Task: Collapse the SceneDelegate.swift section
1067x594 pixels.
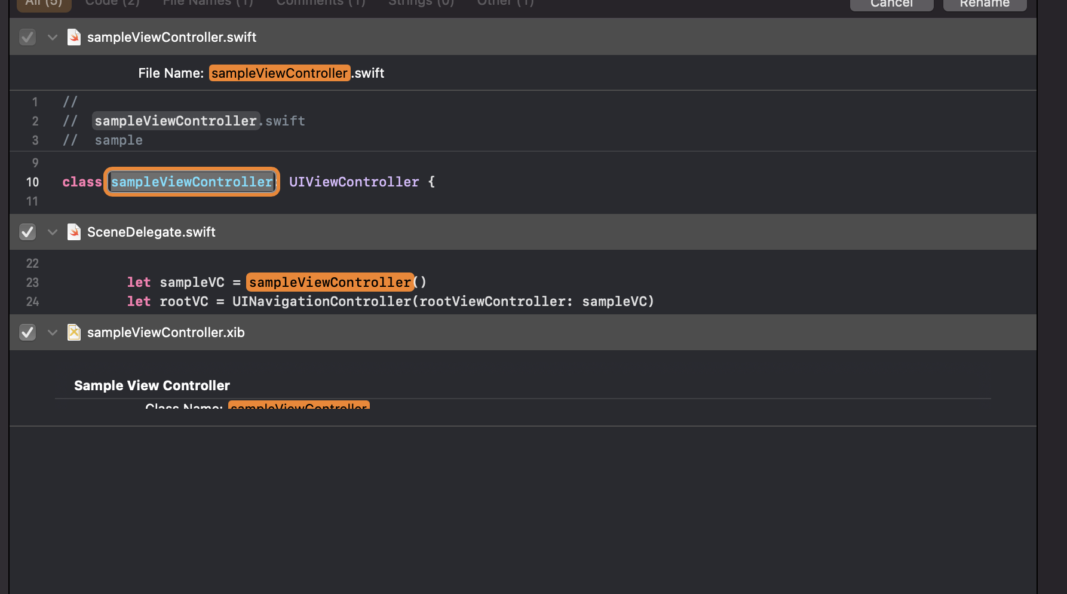Action: click(53, 232)
